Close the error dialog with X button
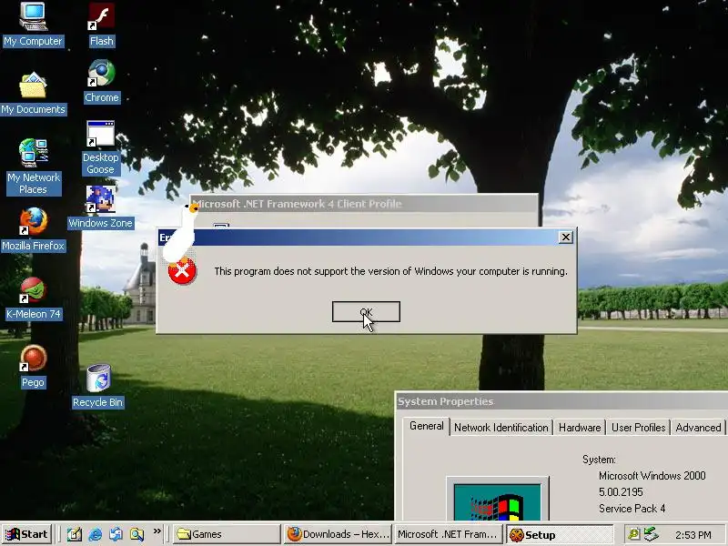 (x=565, y=238)
